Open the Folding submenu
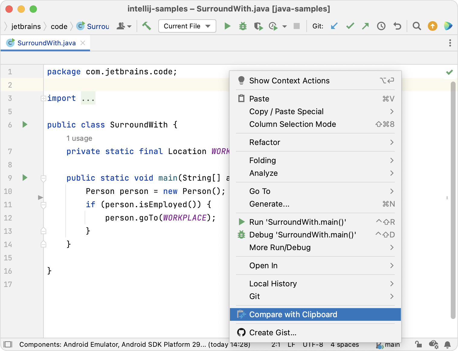The width and height of the screenshot is (458, 351). [x=315, y=160]
